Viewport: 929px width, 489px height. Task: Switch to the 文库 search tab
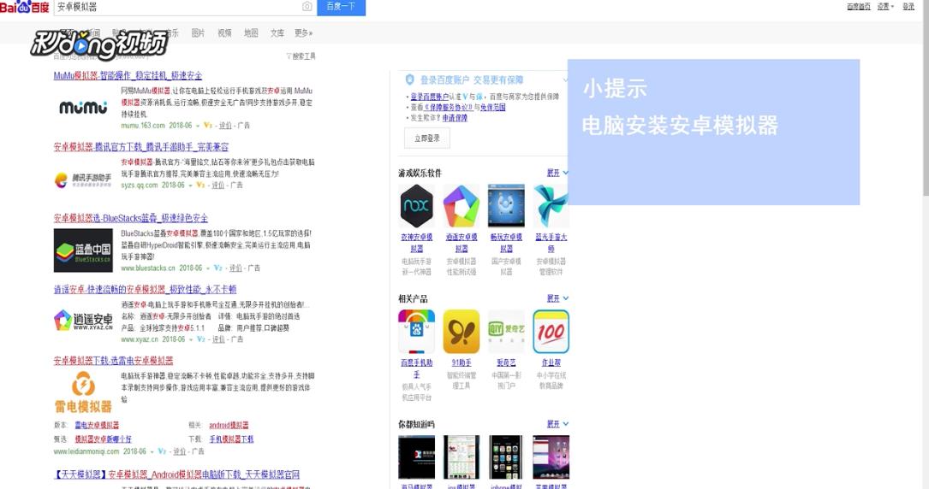tap(277, 33)
